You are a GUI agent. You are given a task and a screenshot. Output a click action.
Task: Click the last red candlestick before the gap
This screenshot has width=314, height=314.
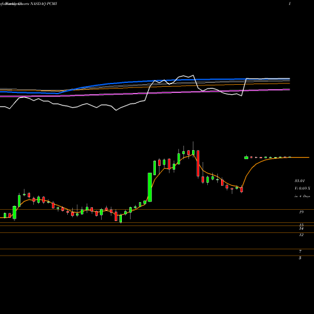(x=242, y=189)
